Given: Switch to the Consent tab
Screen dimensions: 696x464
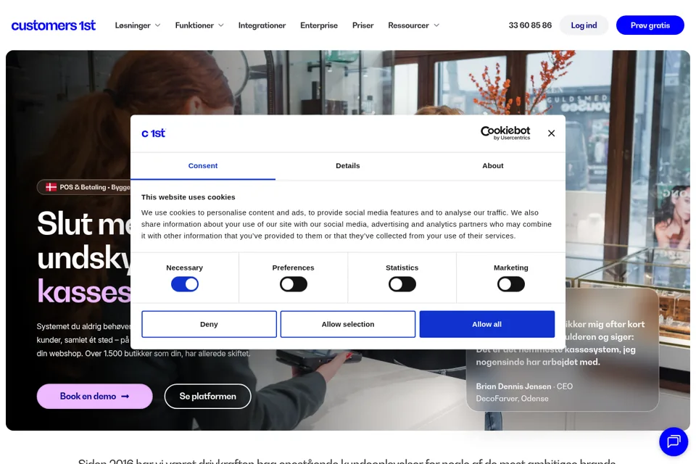Looking at the screenshot, I should pos(203,166).
